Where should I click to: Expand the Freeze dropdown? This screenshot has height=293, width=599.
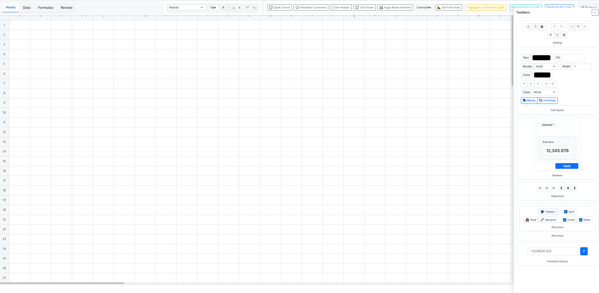(x=549, y=212)
